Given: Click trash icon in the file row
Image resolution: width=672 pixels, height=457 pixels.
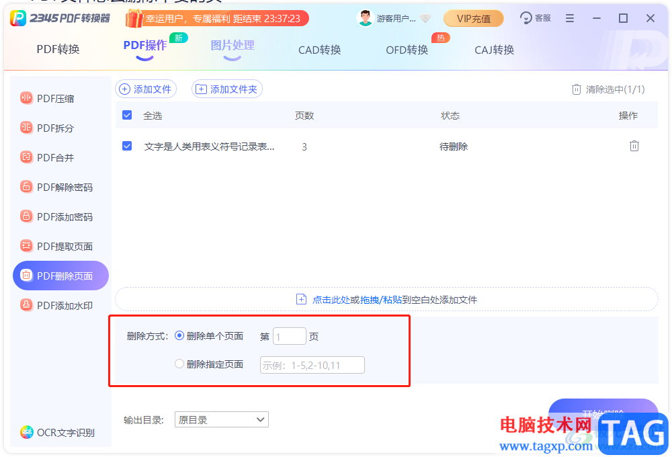Looking at the screenshot, I should [x=634, y=147].
